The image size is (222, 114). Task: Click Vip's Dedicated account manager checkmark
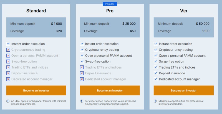coord(156,79)
